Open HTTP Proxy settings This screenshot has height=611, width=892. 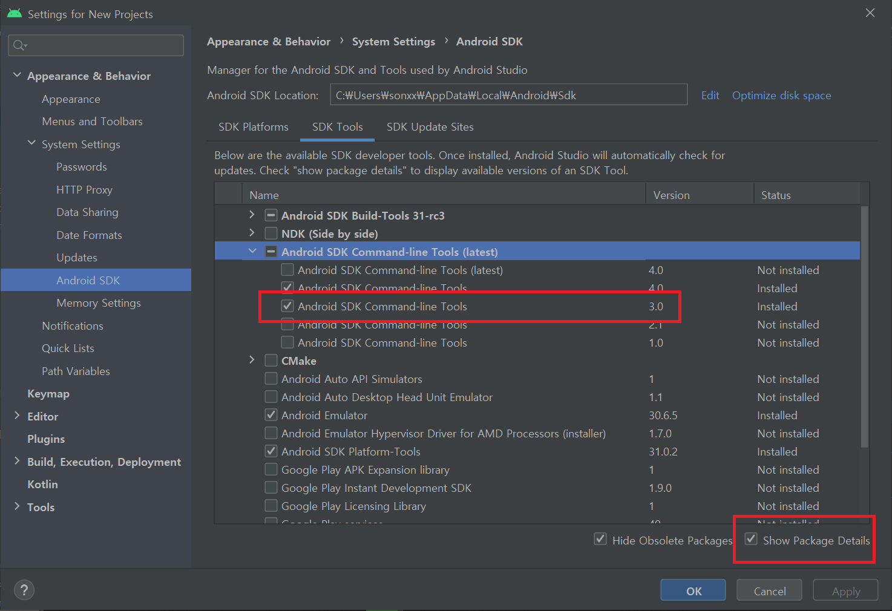(x=84, y=190)
